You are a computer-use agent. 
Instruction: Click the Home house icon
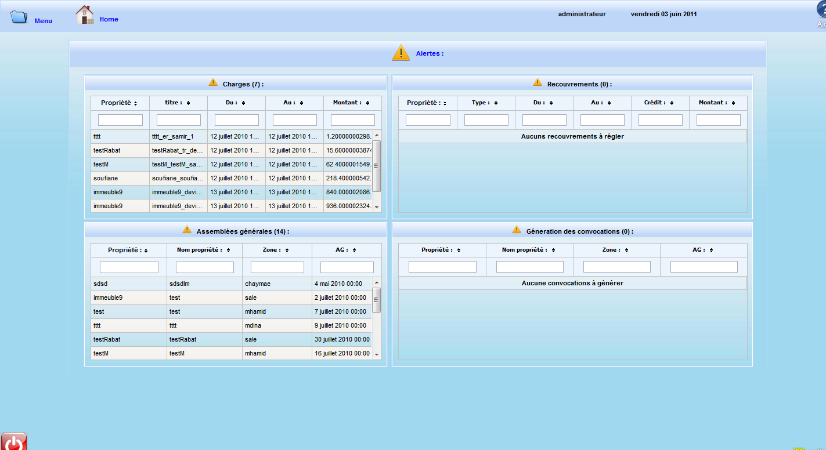[x=85, y=15]
